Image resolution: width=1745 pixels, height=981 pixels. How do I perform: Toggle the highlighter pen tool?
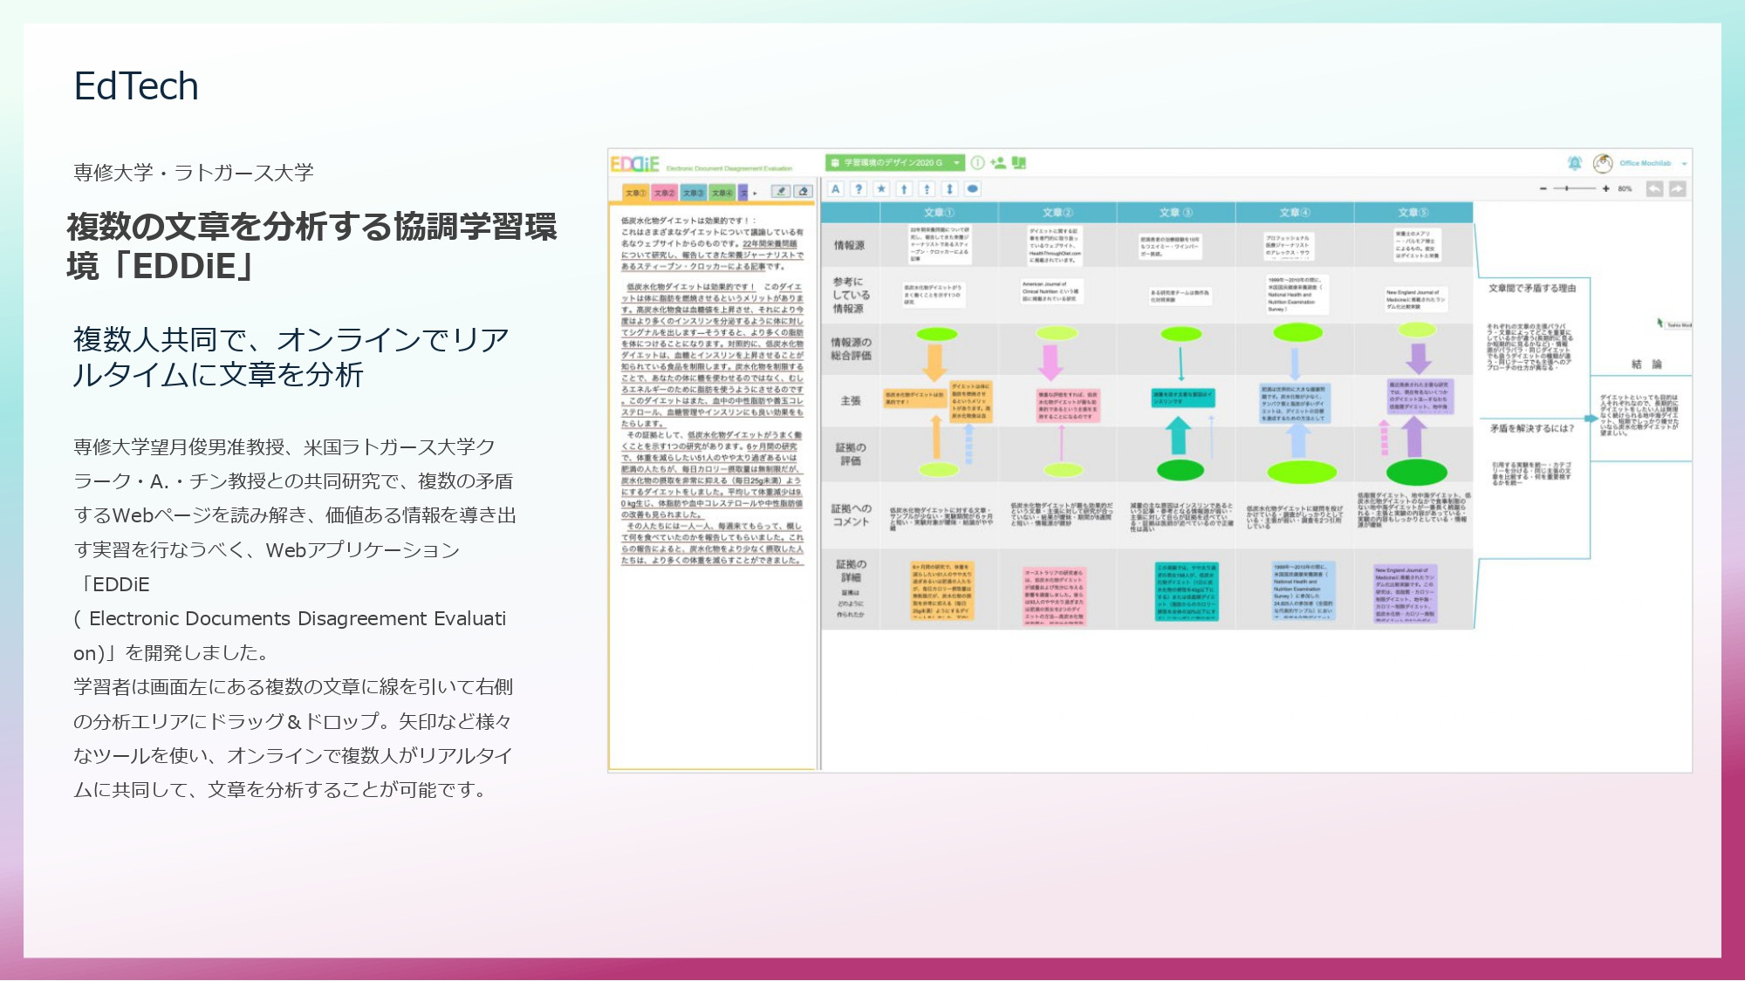(782, 192)
